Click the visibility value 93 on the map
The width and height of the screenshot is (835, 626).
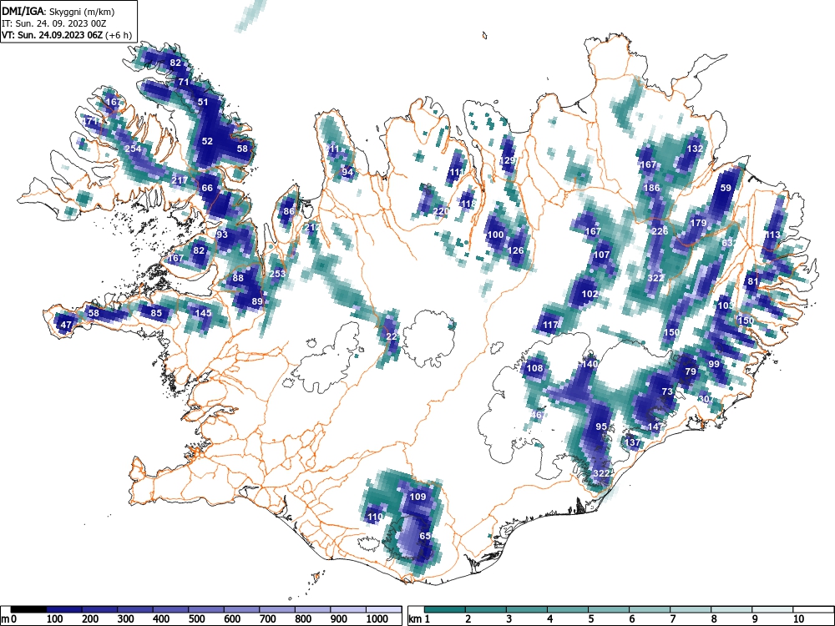(x=222, y=235)
